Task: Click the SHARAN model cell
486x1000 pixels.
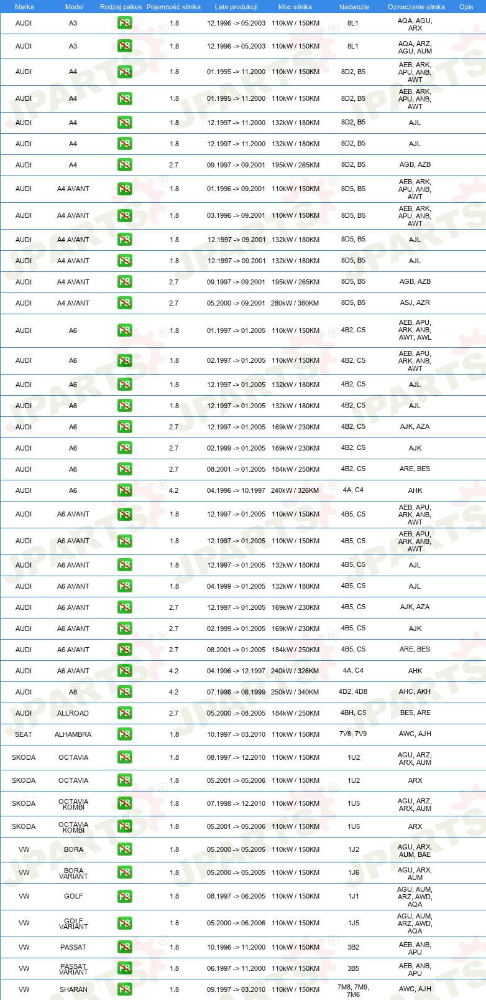Action: click(x=73, y=989)
